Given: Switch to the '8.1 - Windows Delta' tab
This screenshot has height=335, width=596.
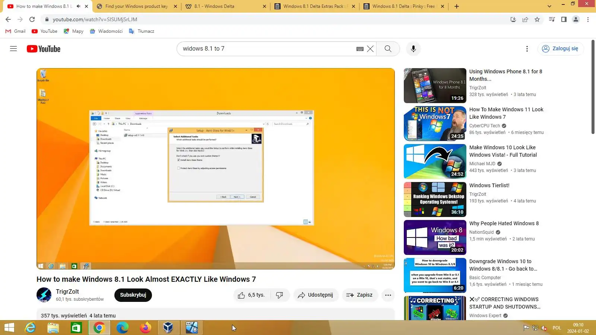Looking at the screenshot, I should click(x=226, y=6).
